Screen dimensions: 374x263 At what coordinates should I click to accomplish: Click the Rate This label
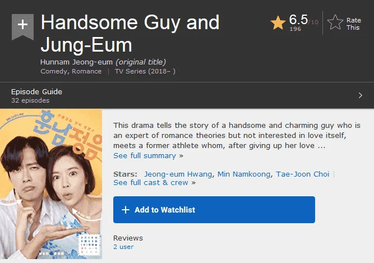tap(353, 24)
